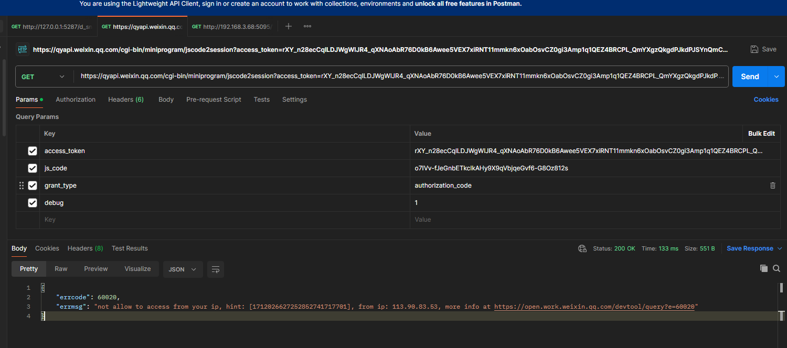Click the Bulk Edit button

[761, 134]
